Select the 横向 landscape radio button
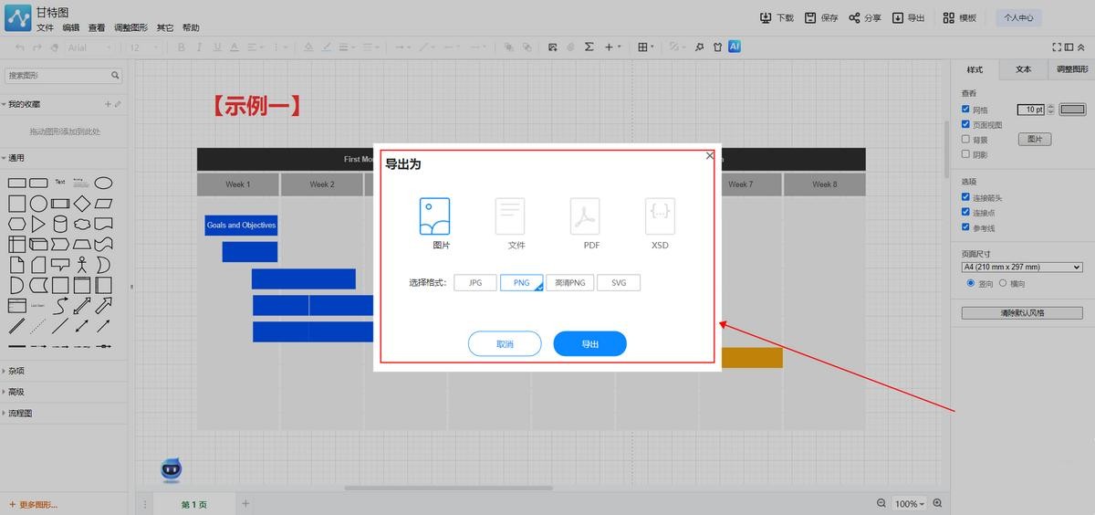The width and height of the screenshot is (1095, 515). (x=1003, y=283)
